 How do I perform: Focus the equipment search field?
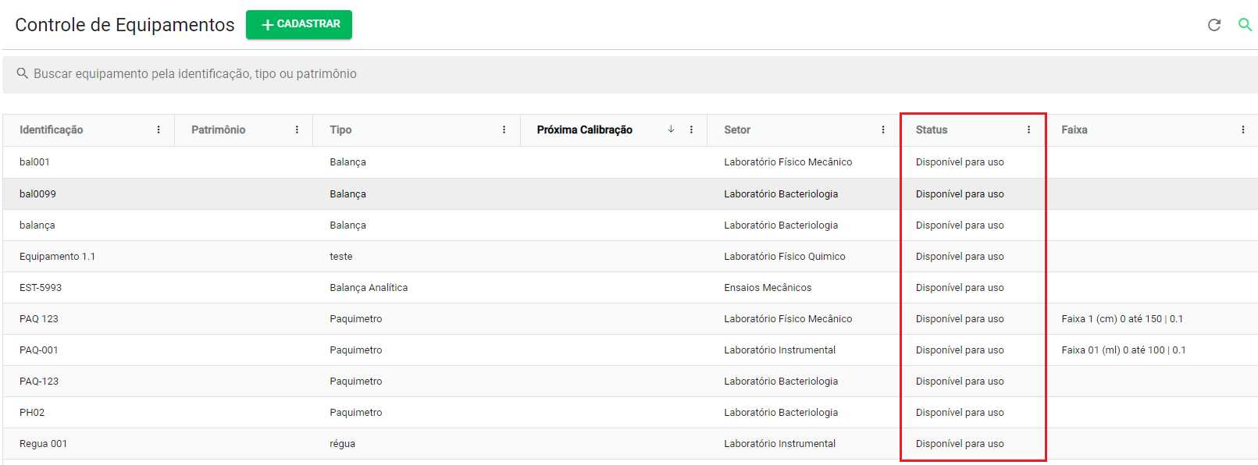coord(630,74)
